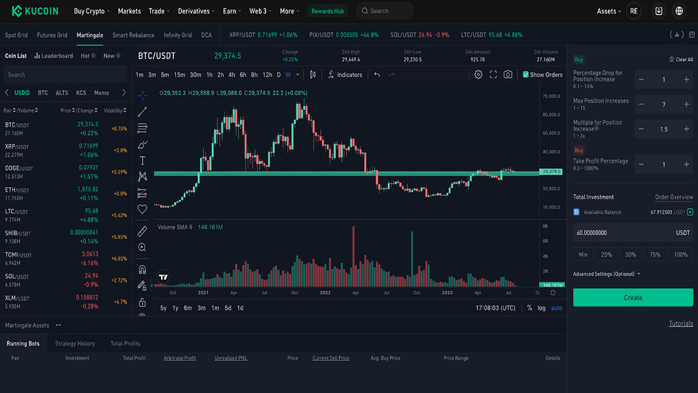Toggle auto scale on chart
The image size is (698, 393).
click(556, 308)
